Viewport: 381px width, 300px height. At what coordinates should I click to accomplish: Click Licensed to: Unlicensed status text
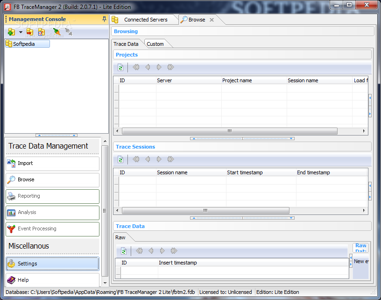coord(226,292)
